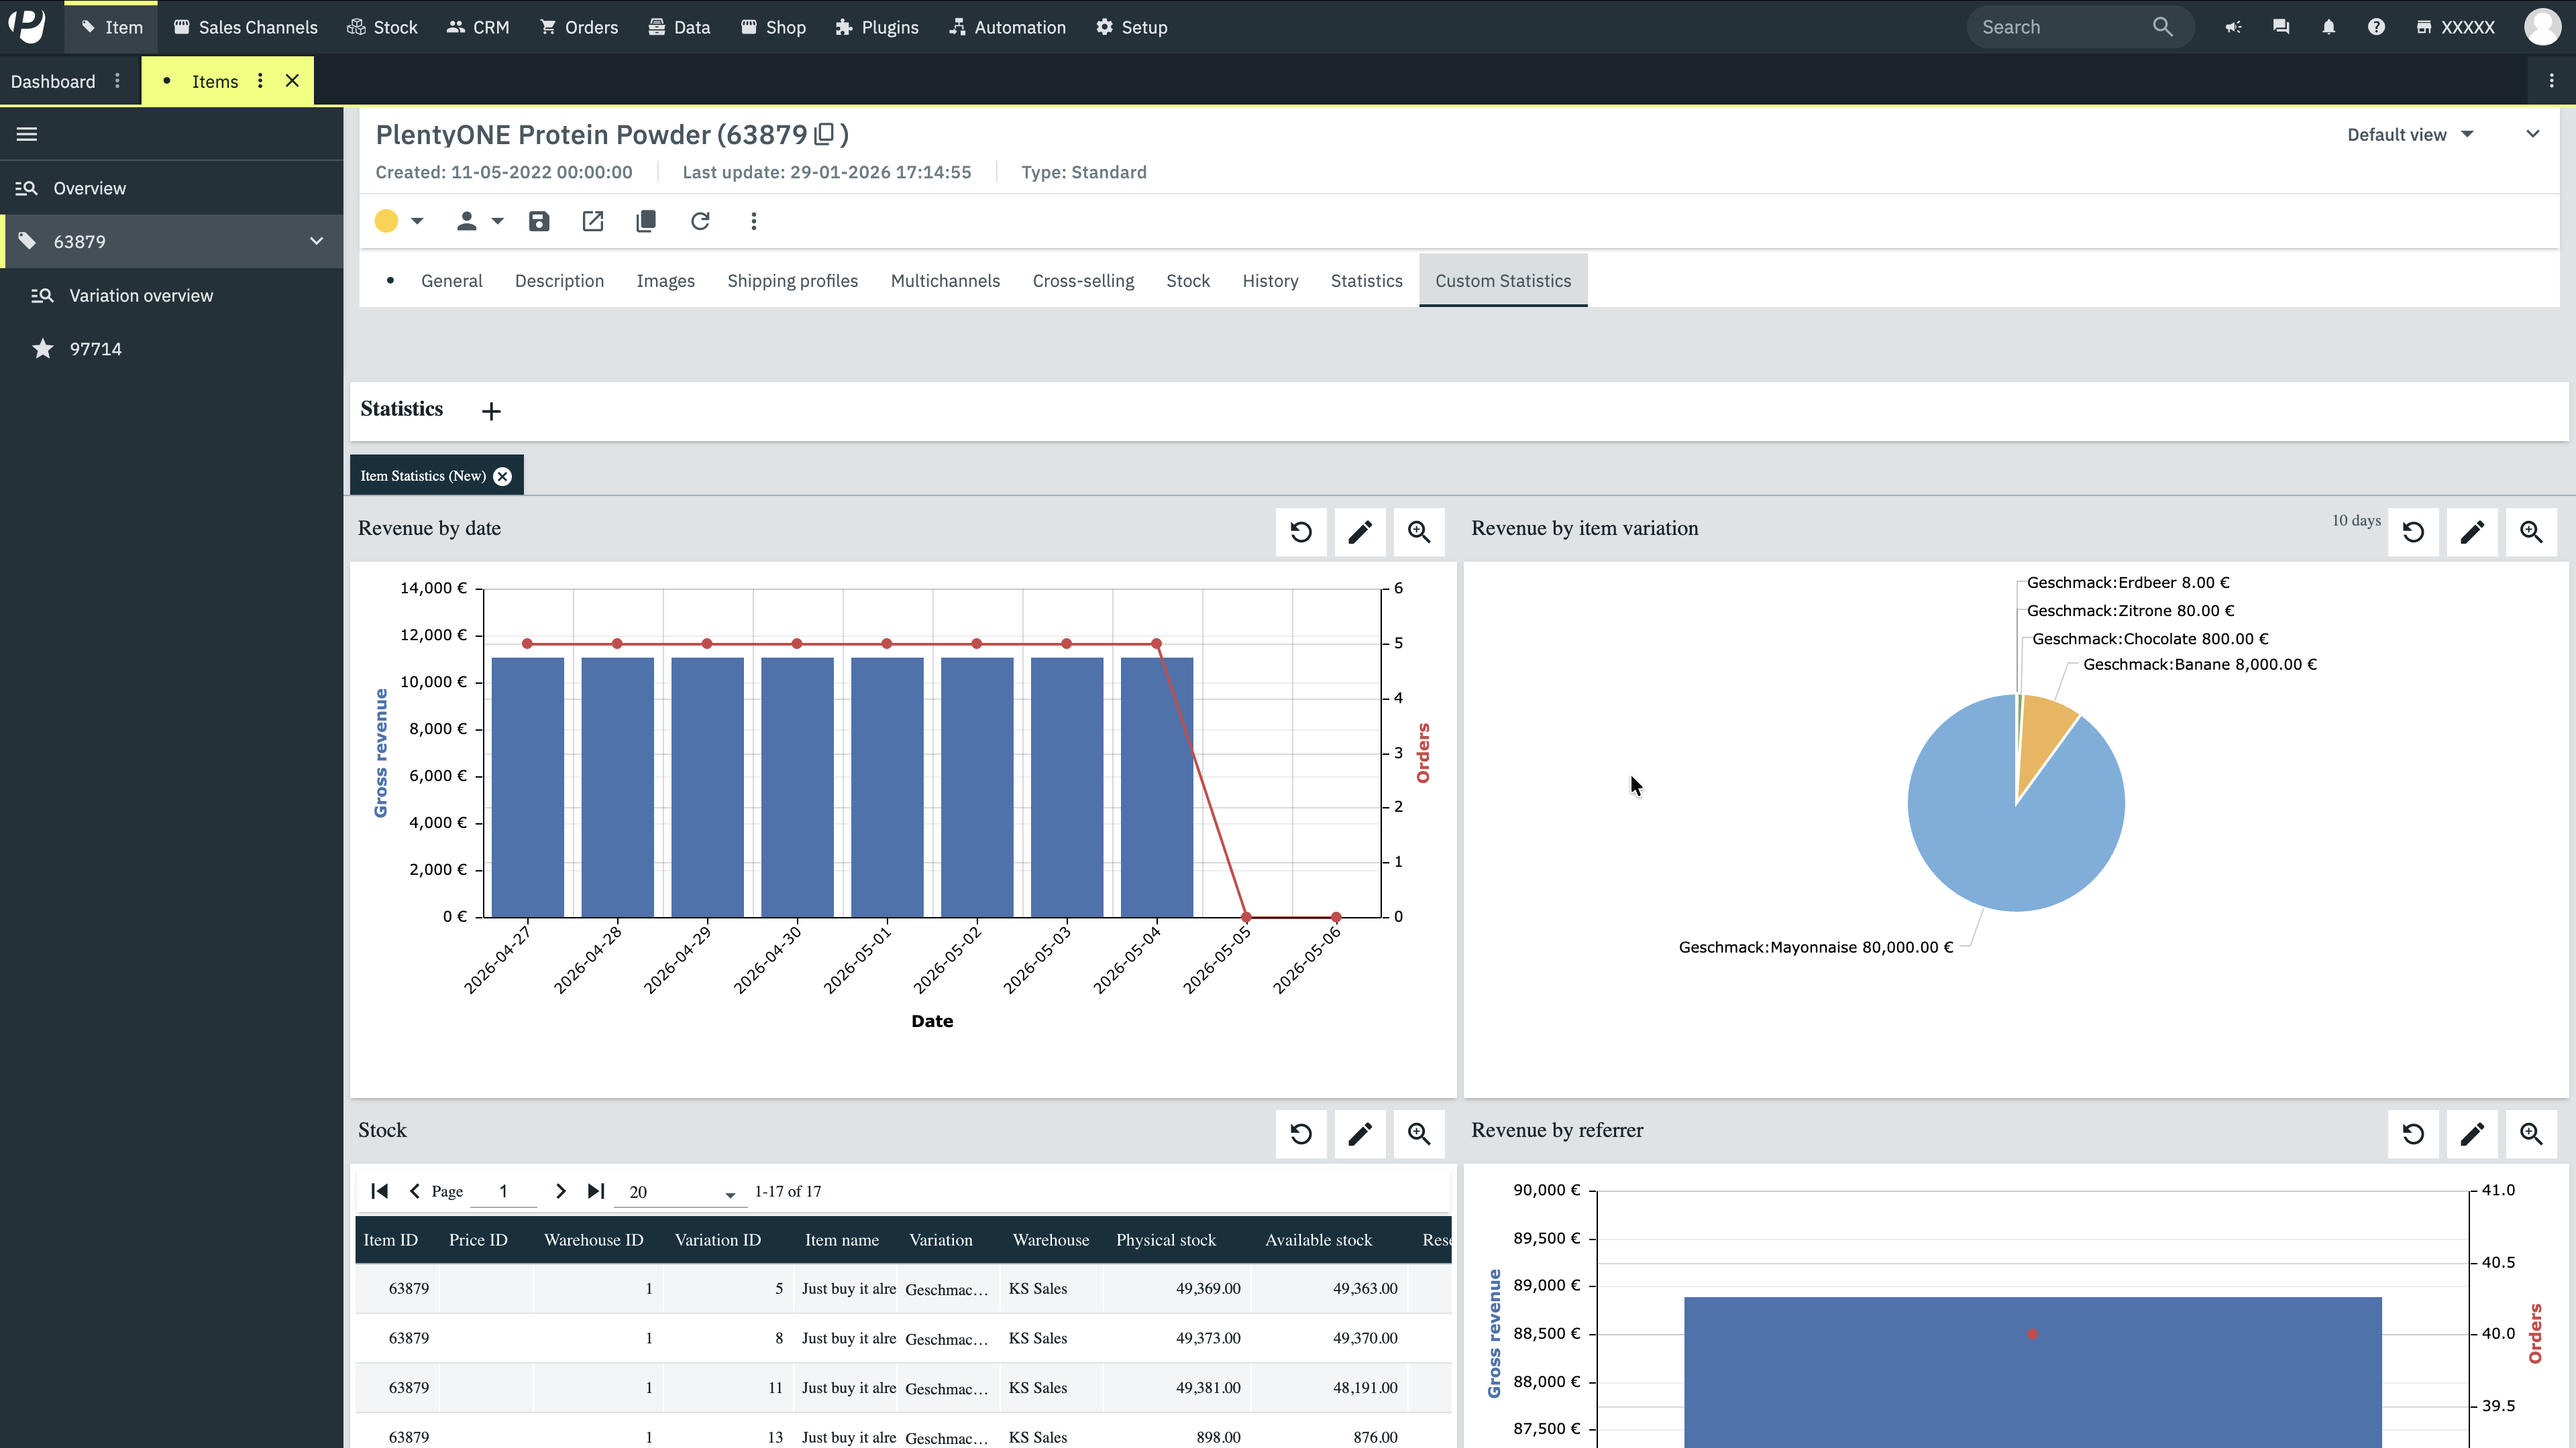Open the item toolbar more options
The width and height of the screenshot is (2576, 1448).
[754, 221]
